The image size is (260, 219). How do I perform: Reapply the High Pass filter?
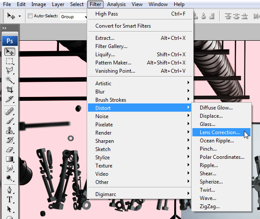(140, 14)
